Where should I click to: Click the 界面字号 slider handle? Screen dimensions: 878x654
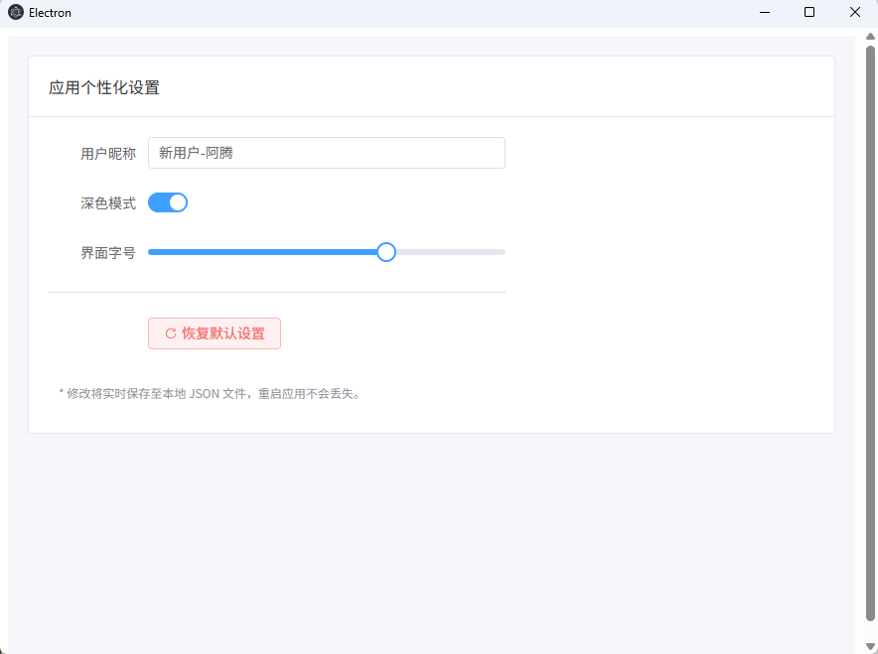click(x=386, y=252)
